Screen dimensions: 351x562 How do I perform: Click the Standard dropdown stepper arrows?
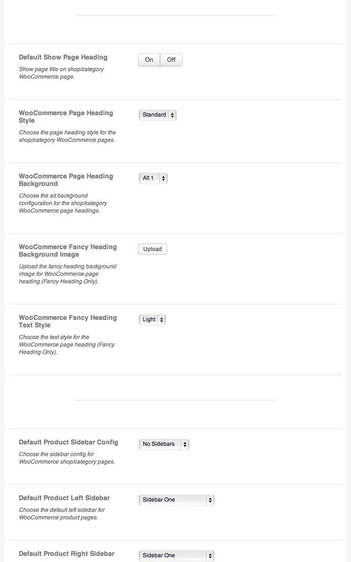click(172, 115)
